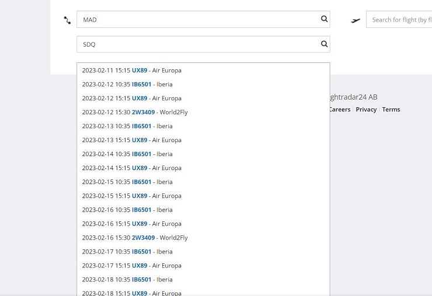Select 2023-02-15 10:35 IB6501 Iberia flight
The width and height of the screenshot is (432, 296).
pyautogui.click(x=203, y=182)
